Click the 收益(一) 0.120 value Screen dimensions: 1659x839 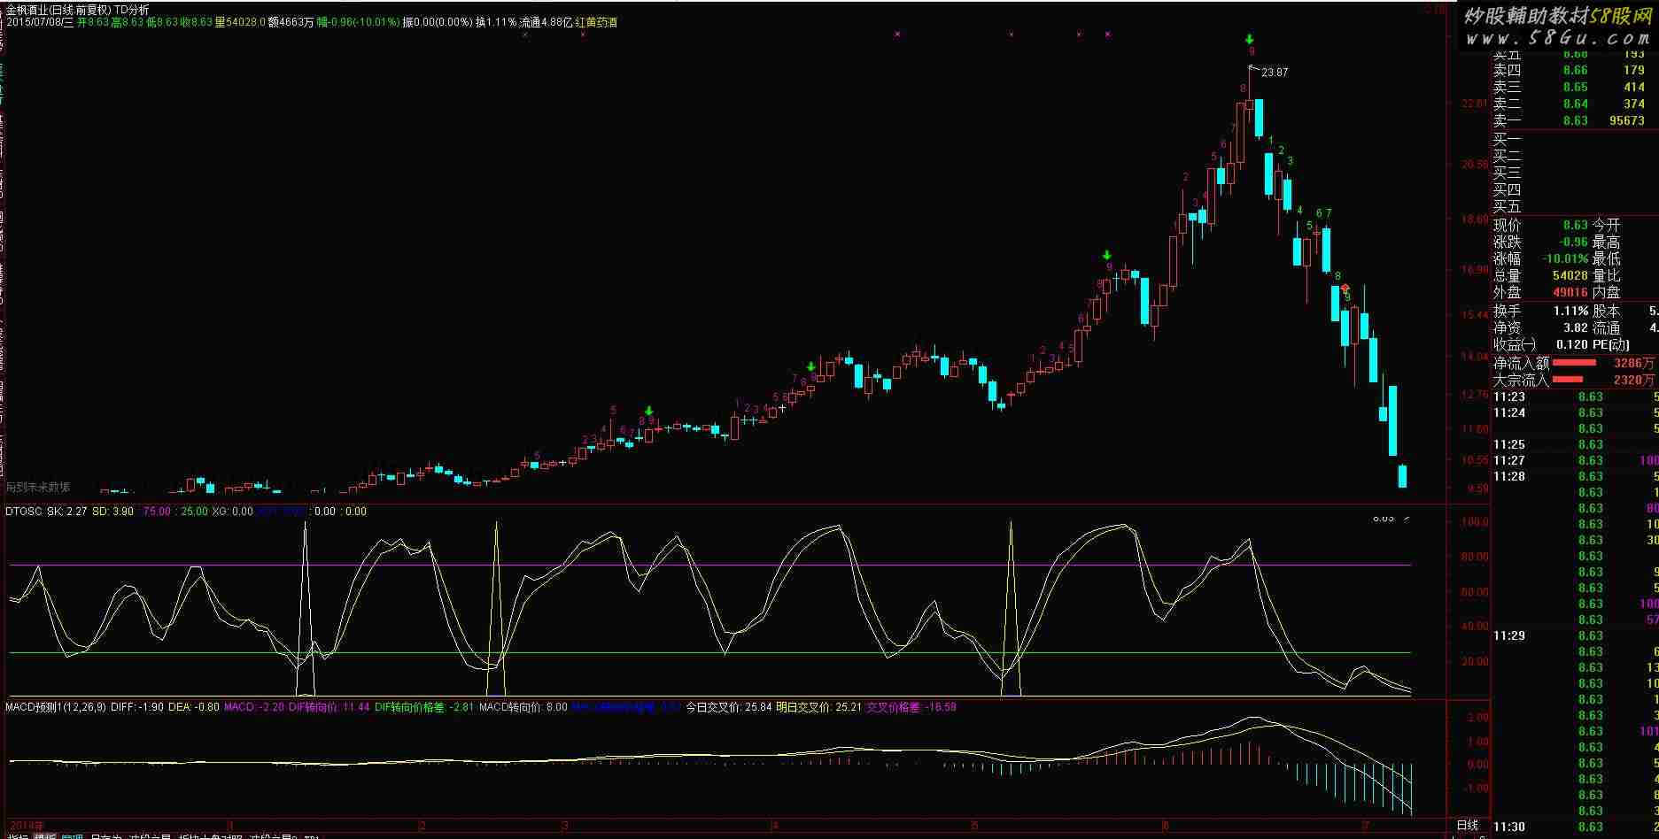(1572, 344)
